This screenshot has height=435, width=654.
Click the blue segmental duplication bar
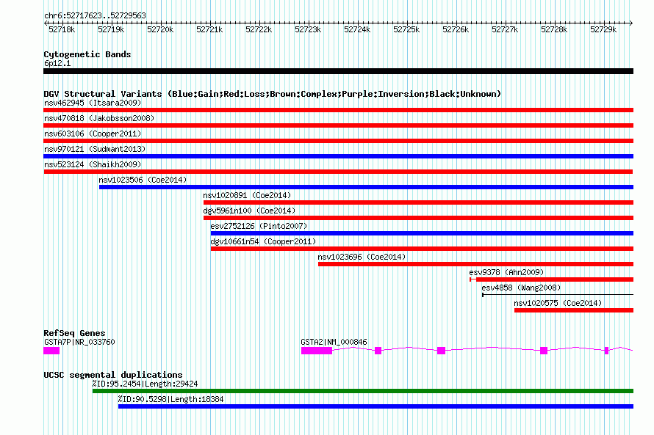(x=375, y=406)
